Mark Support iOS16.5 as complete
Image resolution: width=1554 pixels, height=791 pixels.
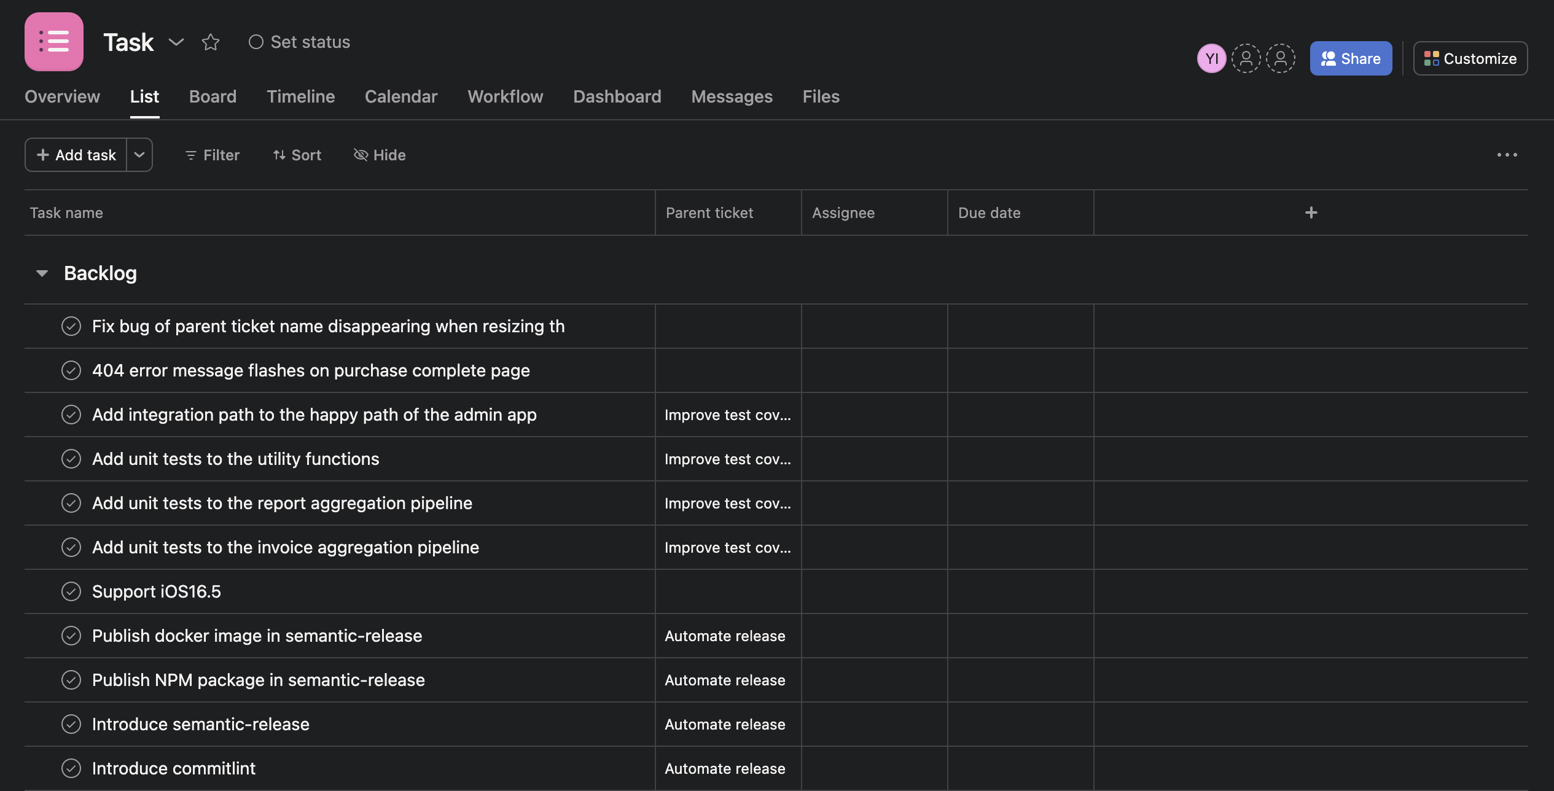pos(71,591)
